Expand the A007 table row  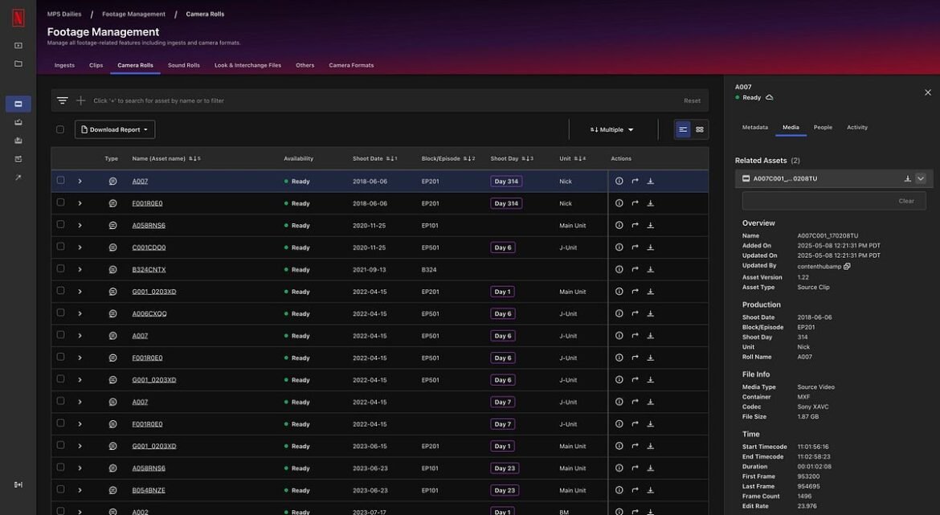[x=80, y=181]
